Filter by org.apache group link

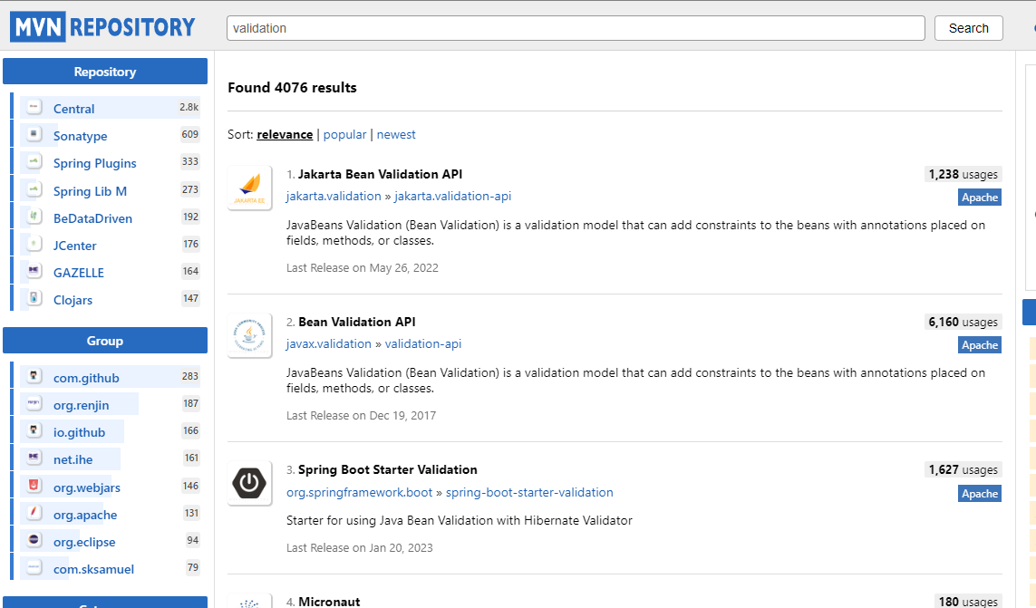(85, 514)
